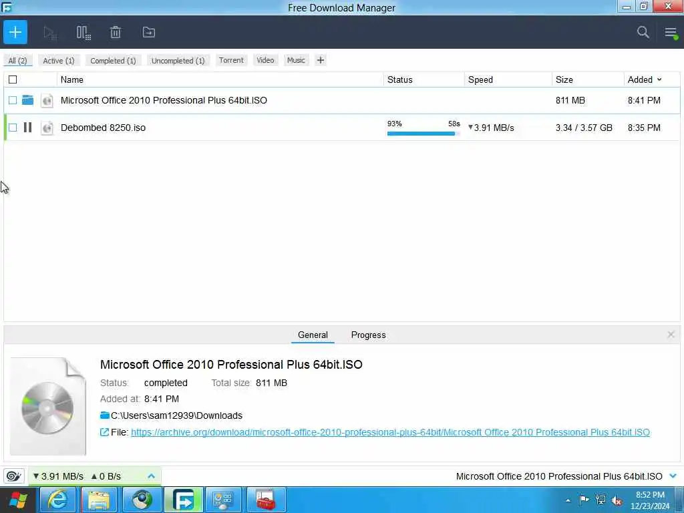Select the Uncompleted (1) filter
This screenshot has width=684, height=513.
pyautogui.click(x=178, y=61)
